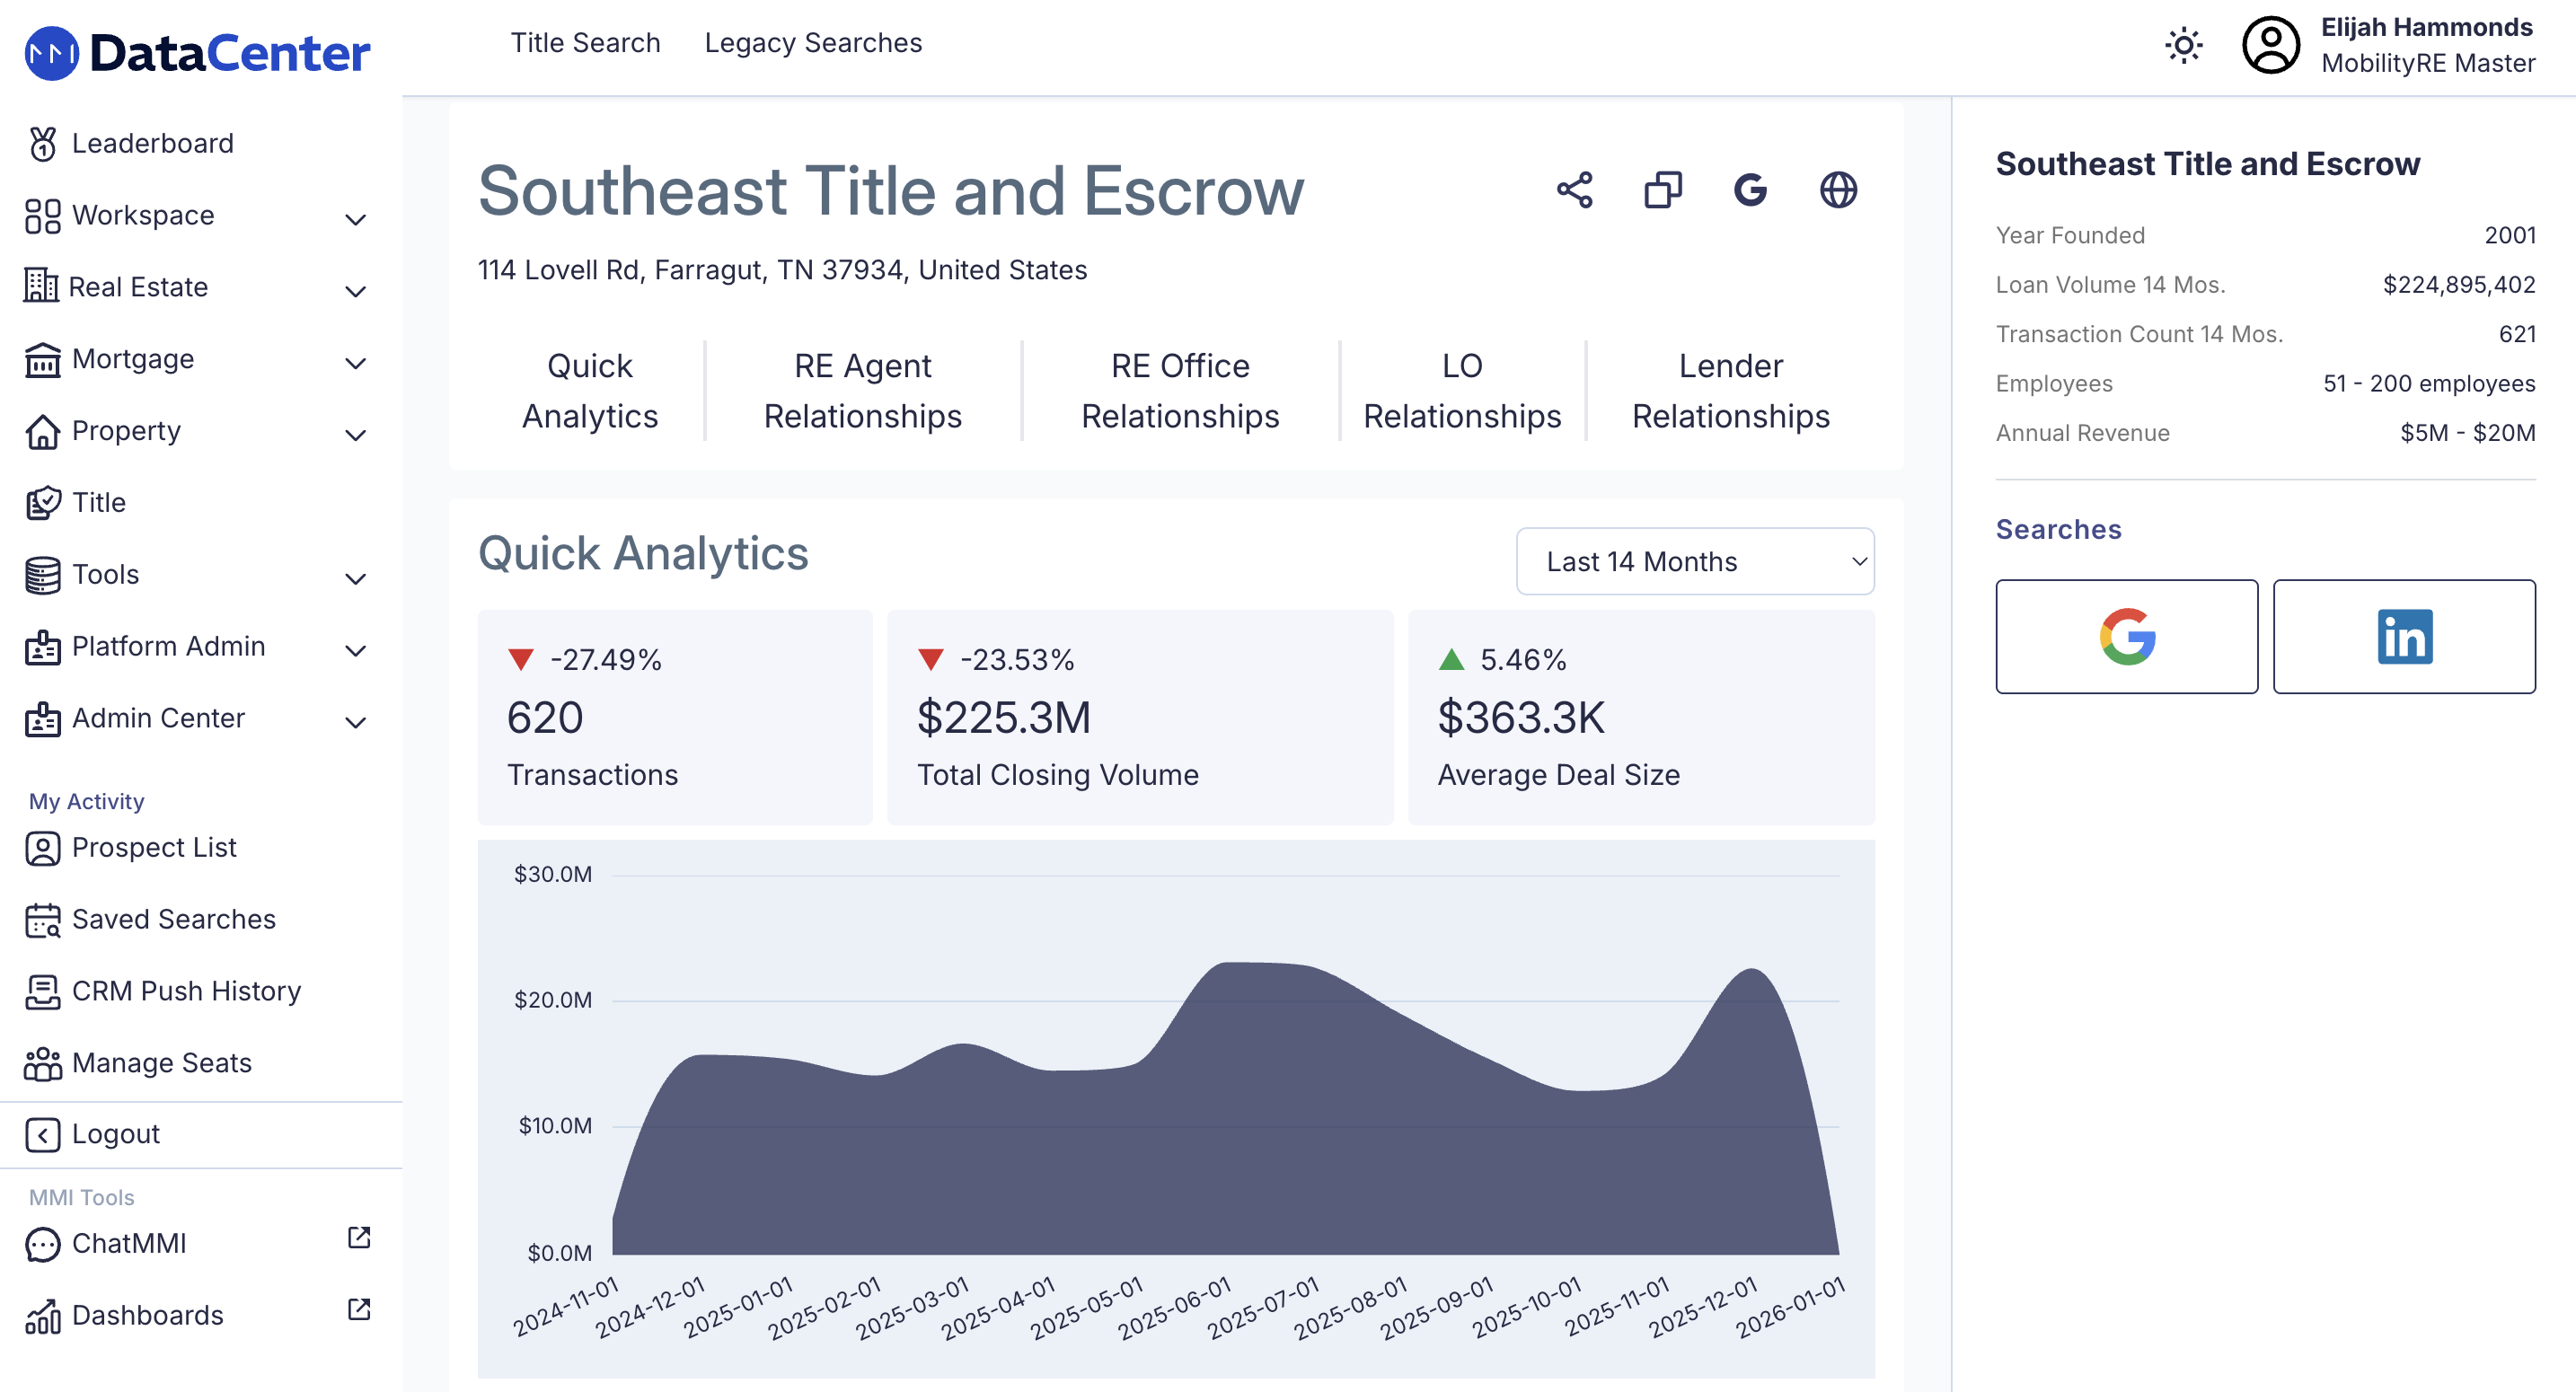Expand the Workspace menu chevron
The width and height of the screenshot is (2576, 1392).
tap(355, 219)
